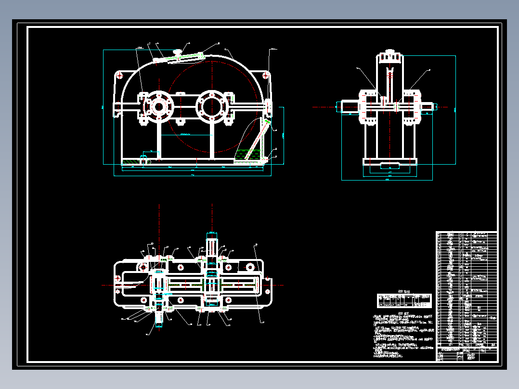Screen dimensions: 519x389
Task: Select the technical requirements notes paragraph
Action: tap(404, 335)
